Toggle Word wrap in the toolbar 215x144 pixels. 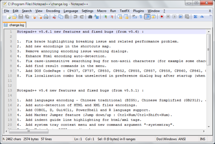[134, 17]
